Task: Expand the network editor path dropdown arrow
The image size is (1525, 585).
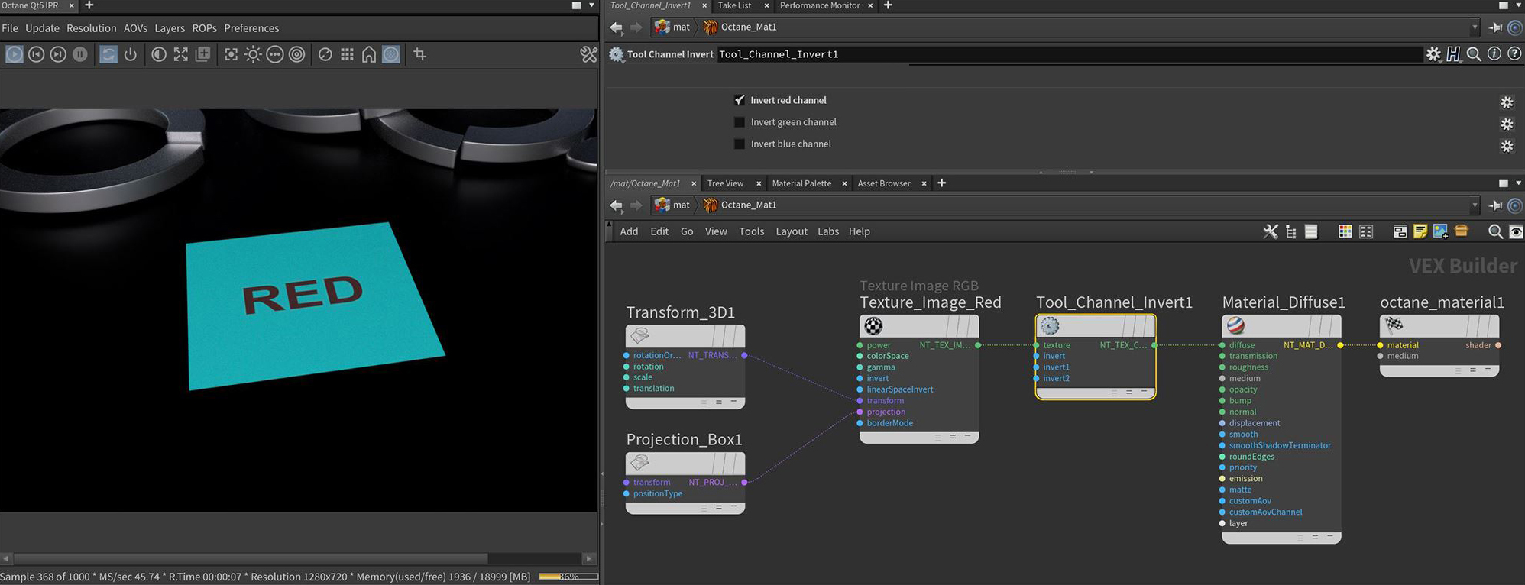Action: tap(1475, 205)
